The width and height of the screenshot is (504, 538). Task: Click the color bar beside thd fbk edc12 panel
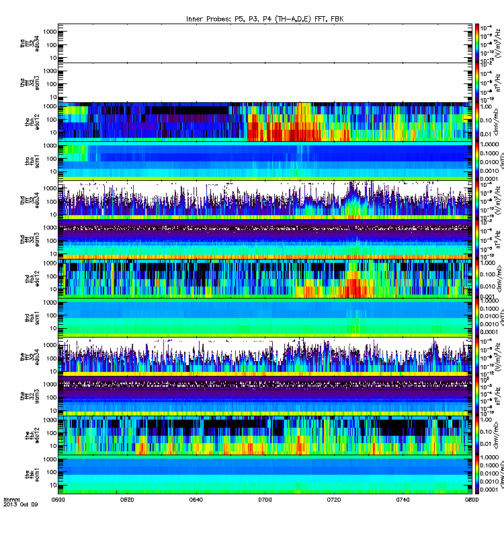click(x=477, y=278)
